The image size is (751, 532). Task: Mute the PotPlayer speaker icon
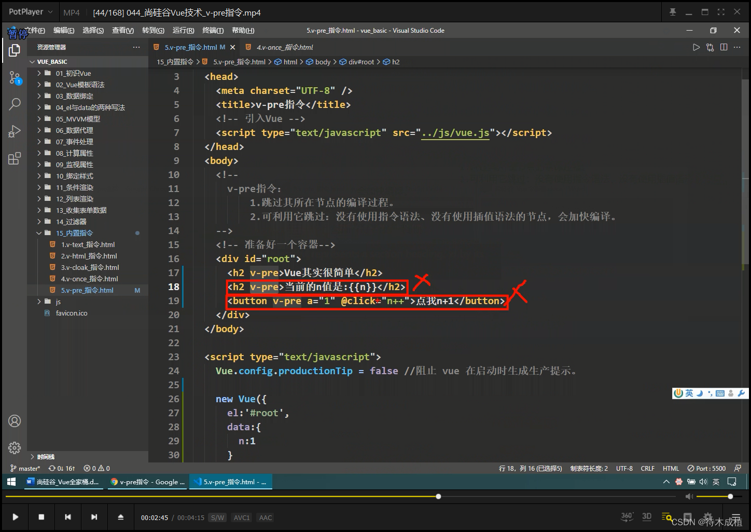(x=689, y=497)
